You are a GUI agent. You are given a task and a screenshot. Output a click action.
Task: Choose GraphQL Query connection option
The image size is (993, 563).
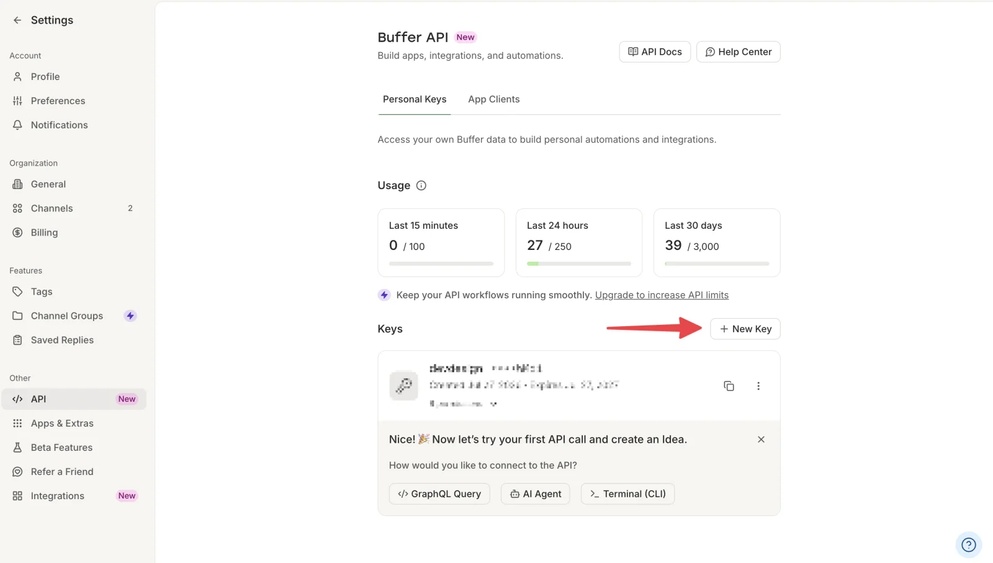pyautogui.click(x=439, y=494)
